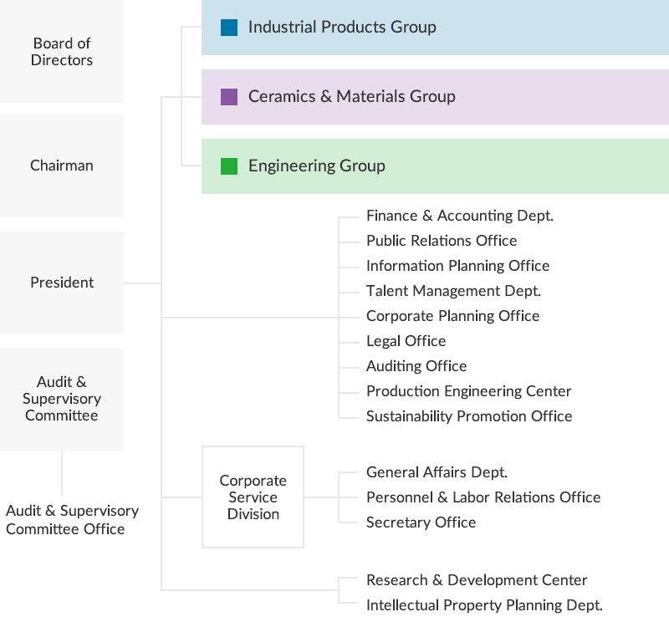Click Research & Development Center
Screen dimensions: 669x627
477,580
